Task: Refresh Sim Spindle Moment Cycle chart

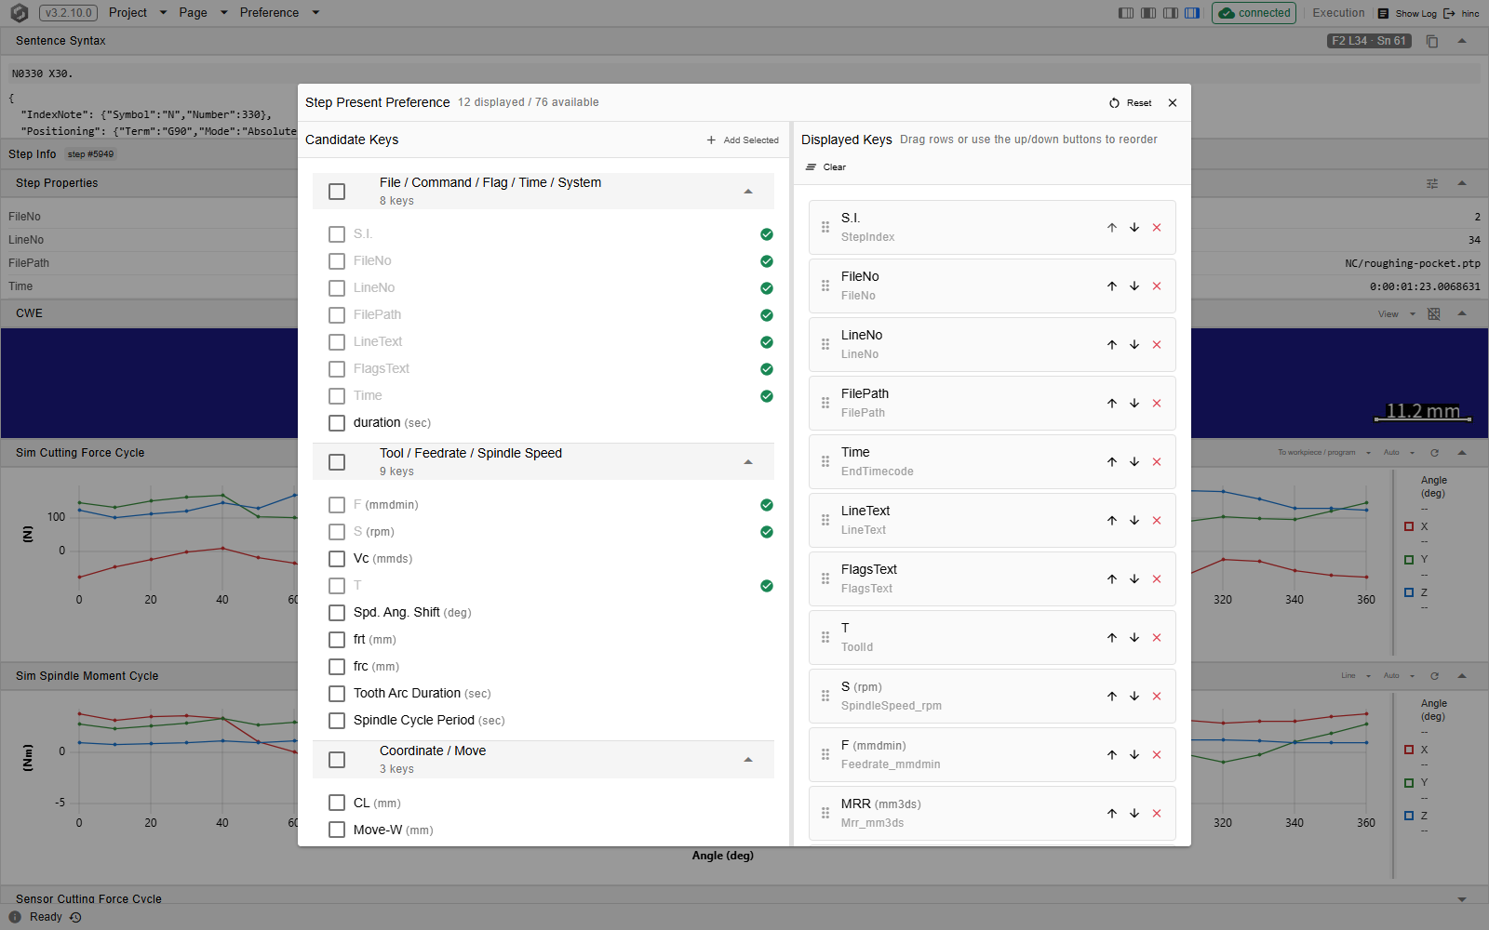Action: pos(1434,676)
